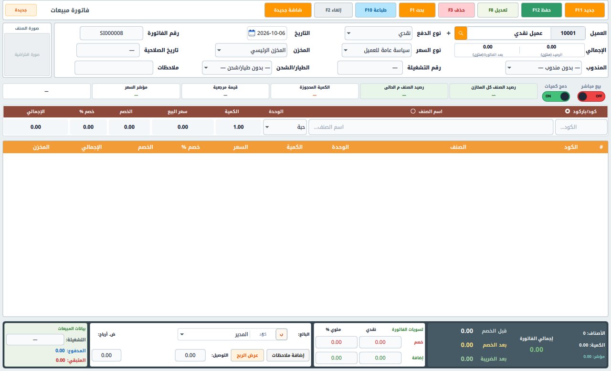This screenshot has height=371, width=611.
Task: Select the كود/باركود radio option
Action: [568, 111]
